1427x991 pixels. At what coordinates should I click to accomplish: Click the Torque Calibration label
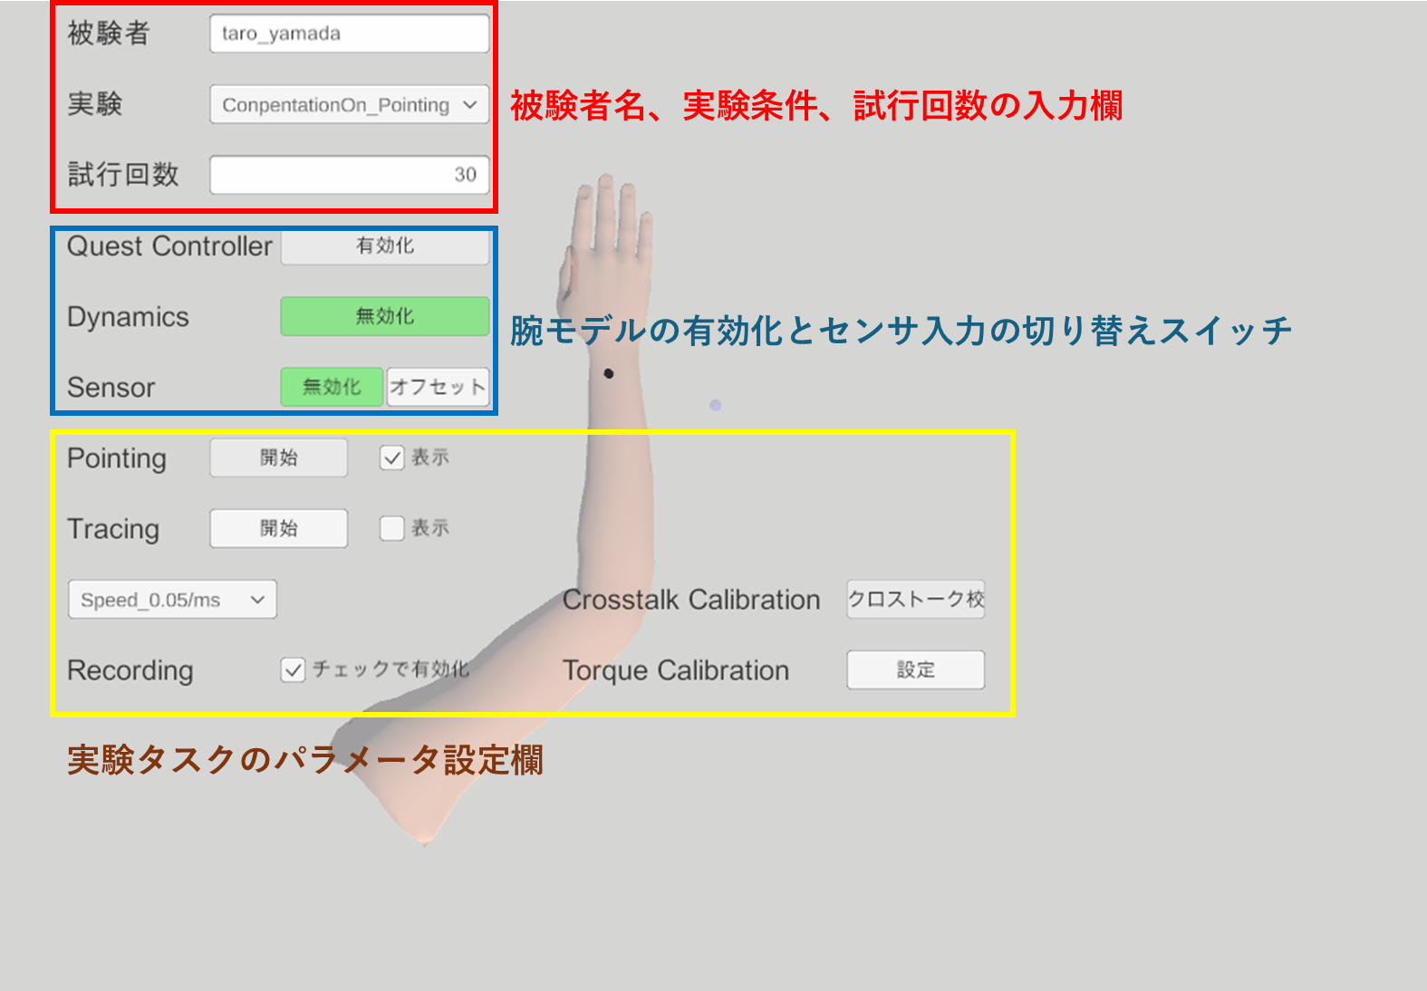pyautogui.click(x=676, y=670)
